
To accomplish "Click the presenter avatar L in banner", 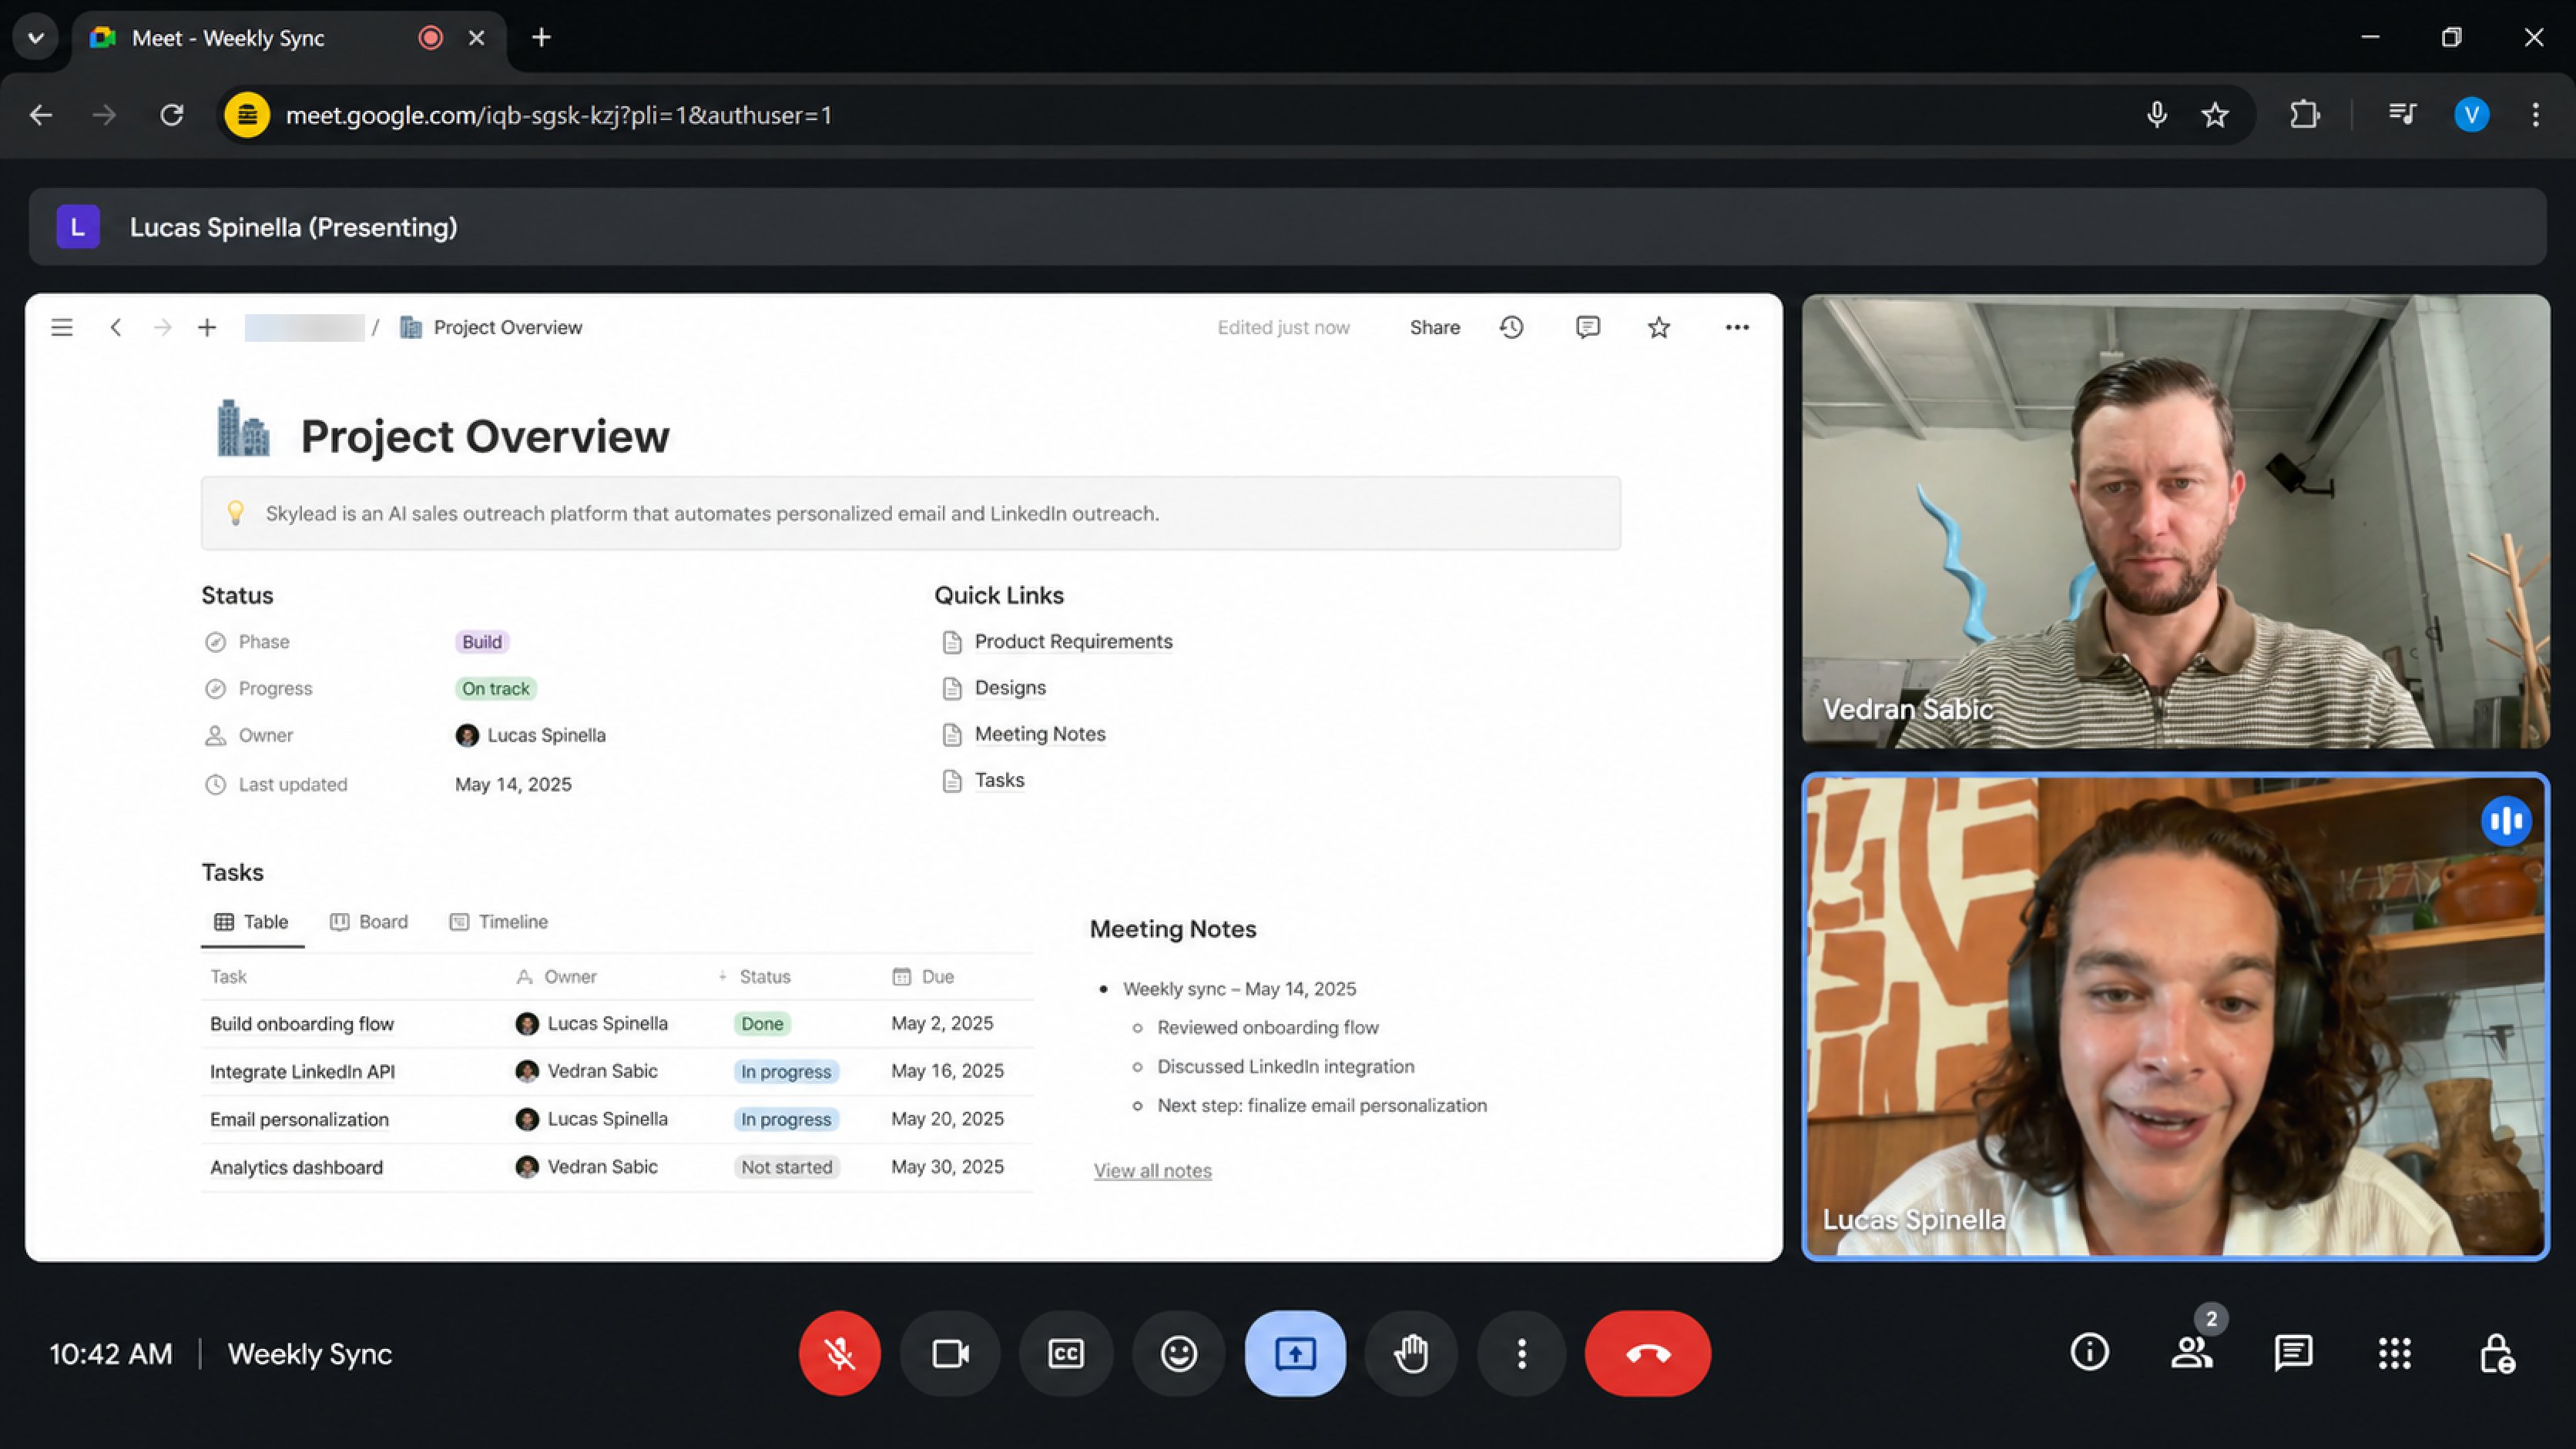I will [x=78, y=227].
